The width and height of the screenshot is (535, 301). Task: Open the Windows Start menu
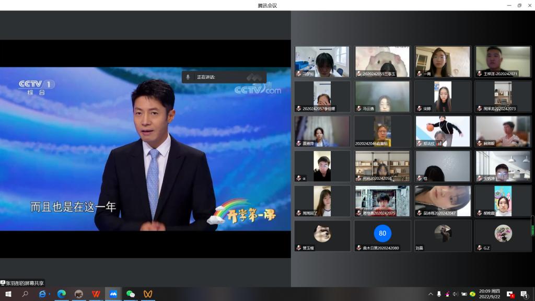pos(8,294)
